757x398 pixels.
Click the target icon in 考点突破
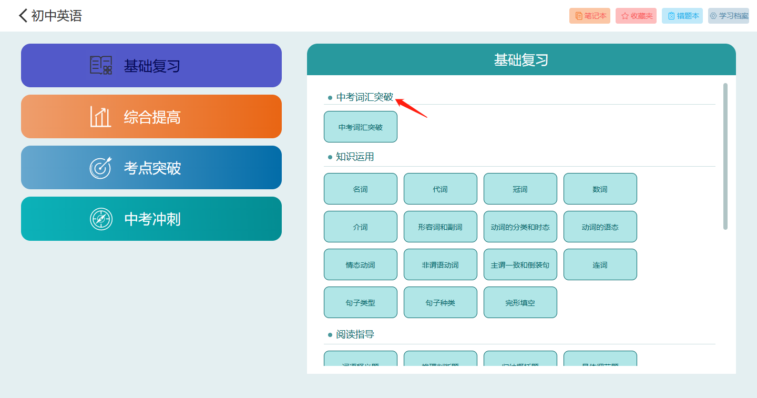pos(101,168)
